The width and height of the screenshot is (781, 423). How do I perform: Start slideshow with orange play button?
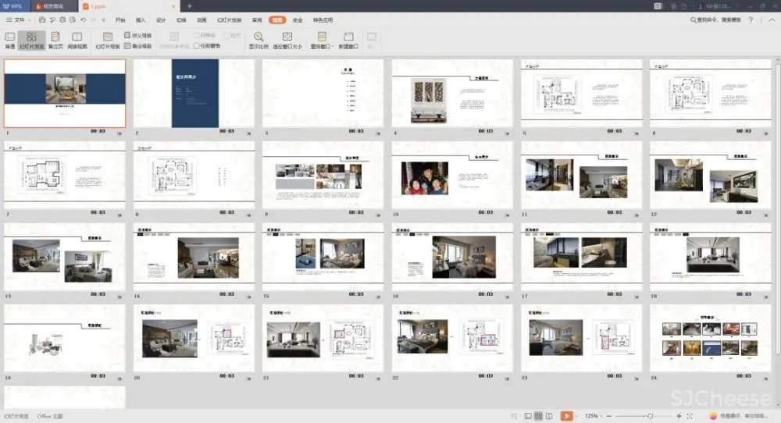click(566, 416)
